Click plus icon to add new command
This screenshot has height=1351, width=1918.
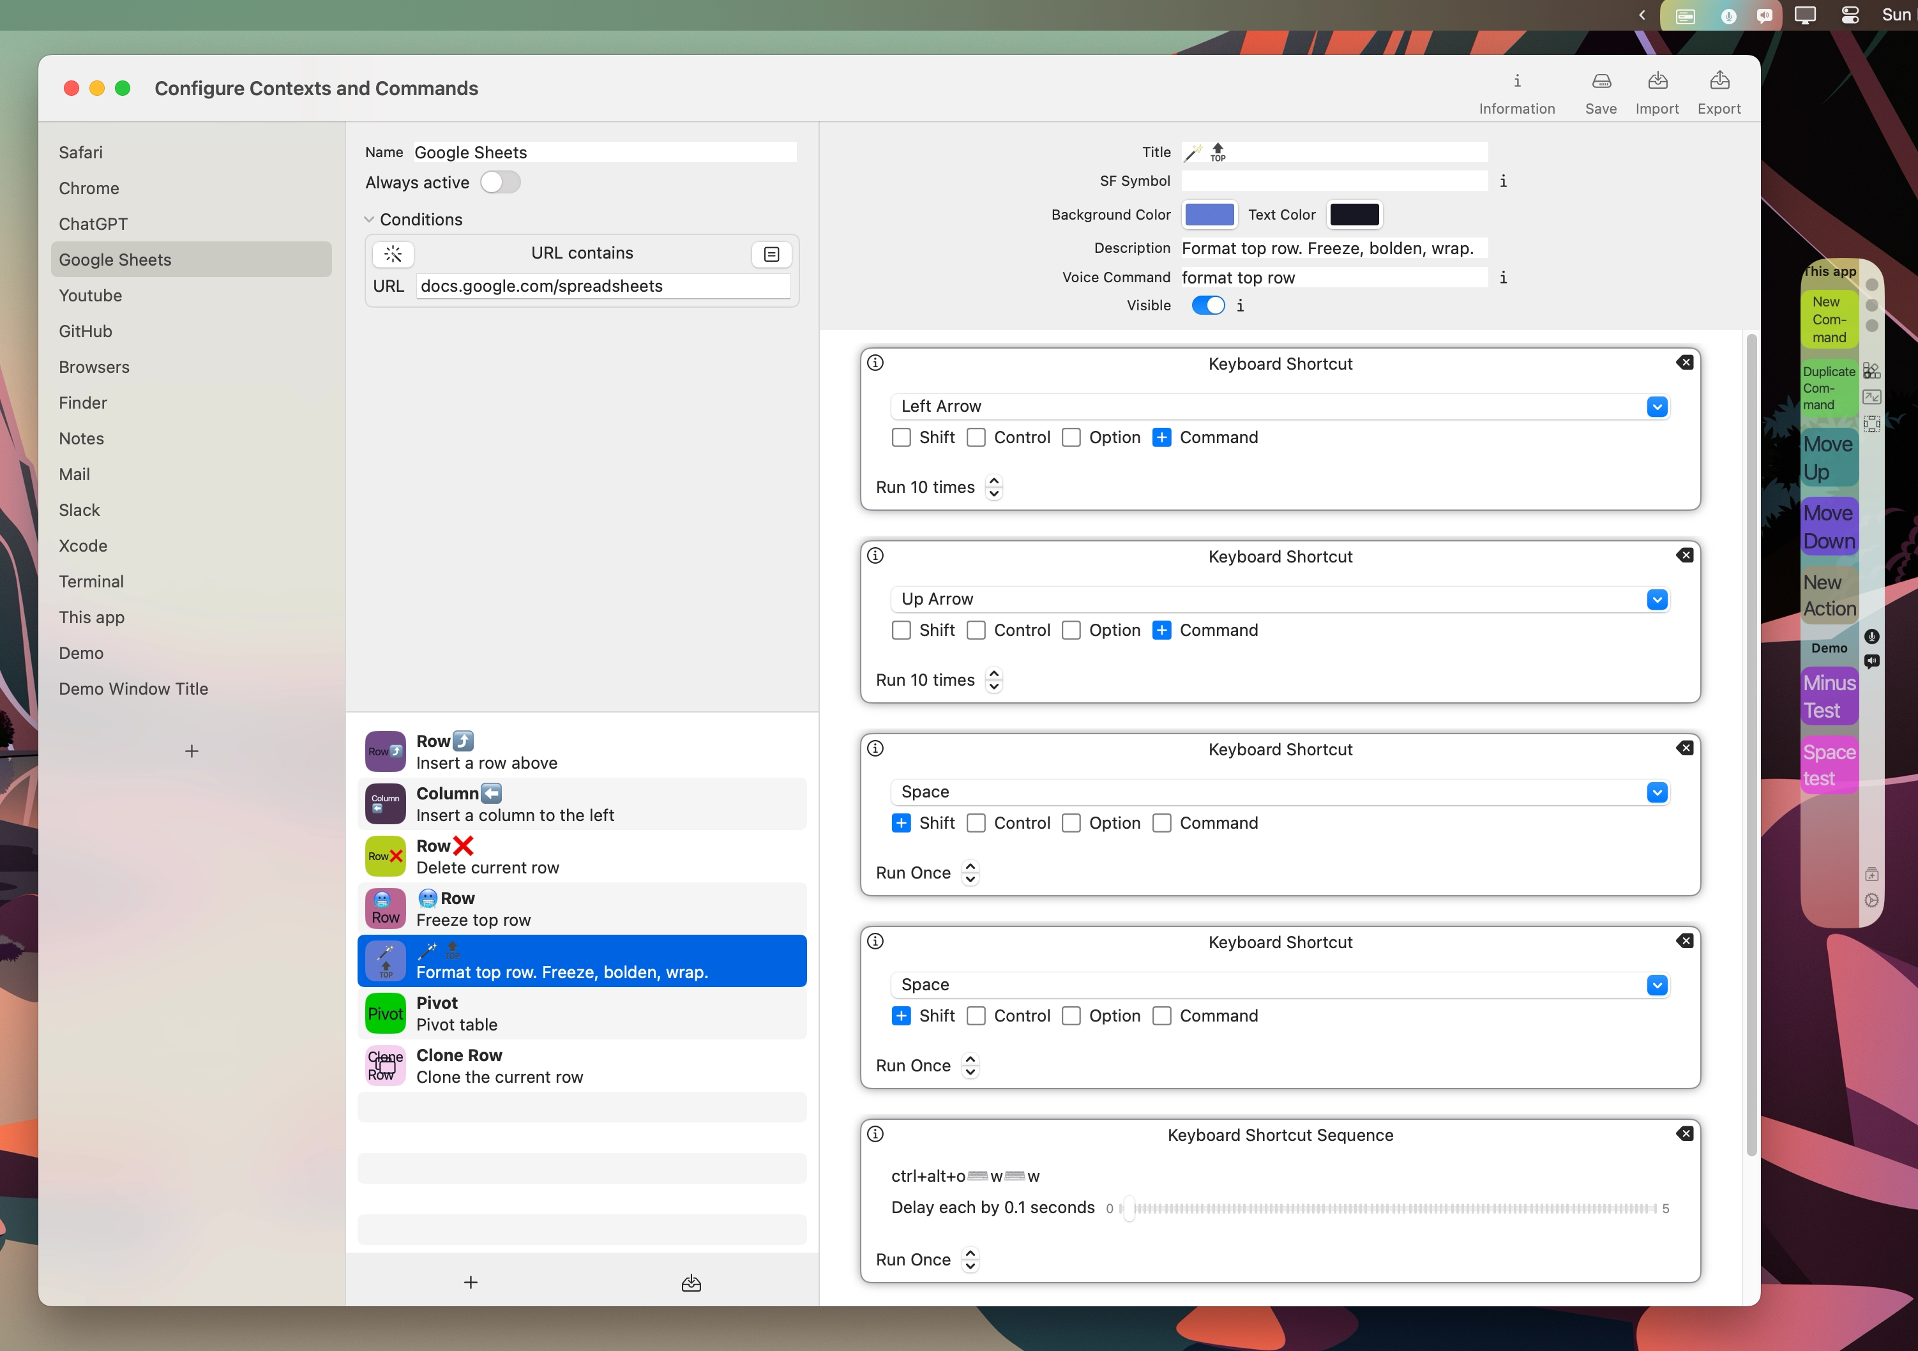coord(471,1283)
